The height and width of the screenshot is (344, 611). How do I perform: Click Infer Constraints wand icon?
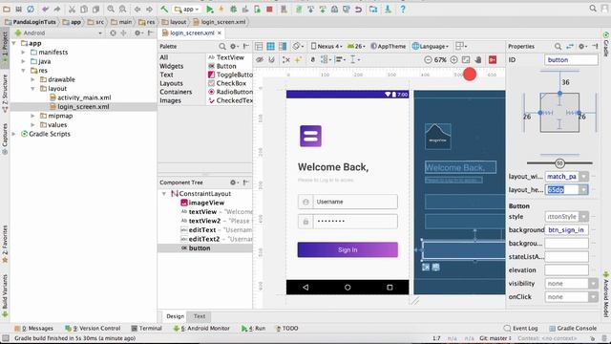[x=298, y=59]
